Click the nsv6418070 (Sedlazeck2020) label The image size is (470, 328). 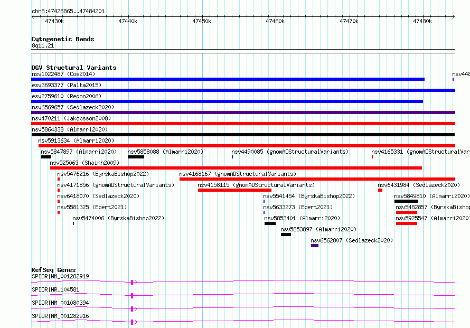[x=98, y=196]
